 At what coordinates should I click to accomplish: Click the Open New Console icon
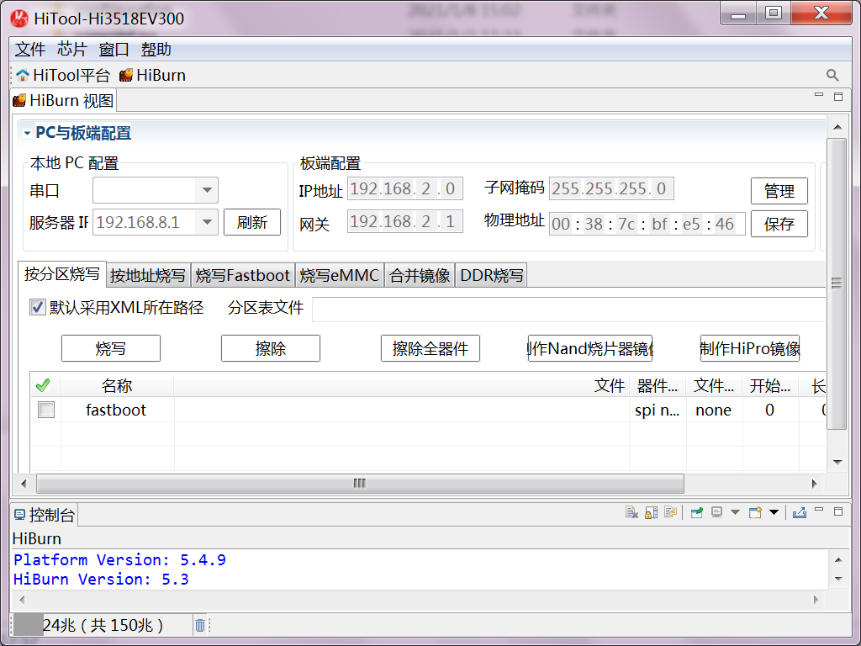[x=755, y=512]
